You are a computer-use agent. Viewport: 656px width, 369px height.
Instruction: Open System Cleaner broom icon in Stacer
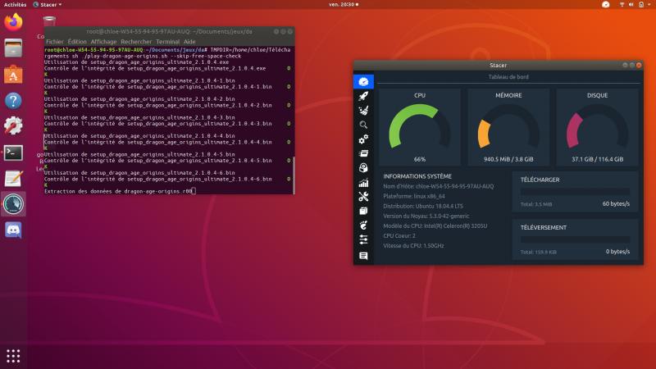pos(363,111)
